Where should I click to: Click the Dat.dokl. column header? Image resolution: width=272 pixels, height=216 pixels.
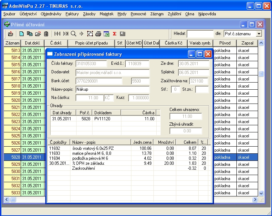coord(32,43)
